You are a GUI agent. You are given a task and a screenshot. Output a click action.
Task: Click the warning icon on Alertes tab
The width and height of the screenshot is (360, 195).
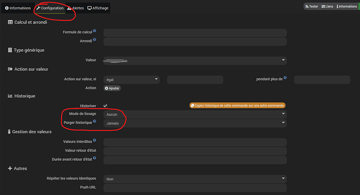point(69,8)
